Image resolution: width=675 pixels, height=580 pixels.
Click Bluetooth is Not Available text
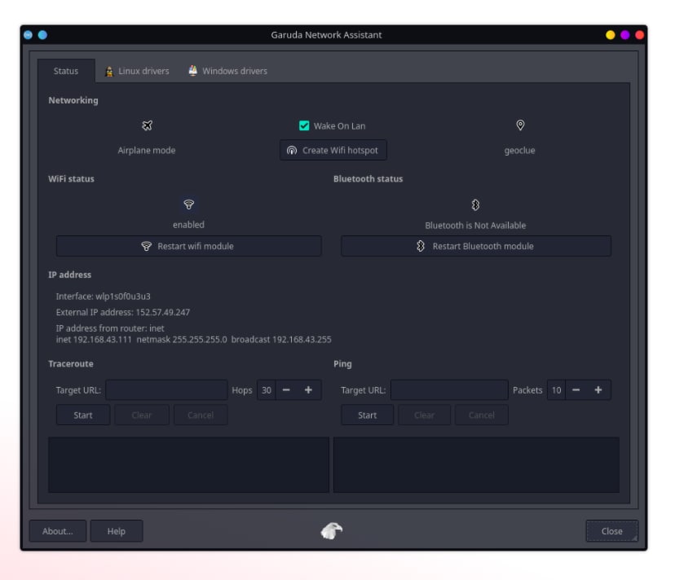[475, 226]
